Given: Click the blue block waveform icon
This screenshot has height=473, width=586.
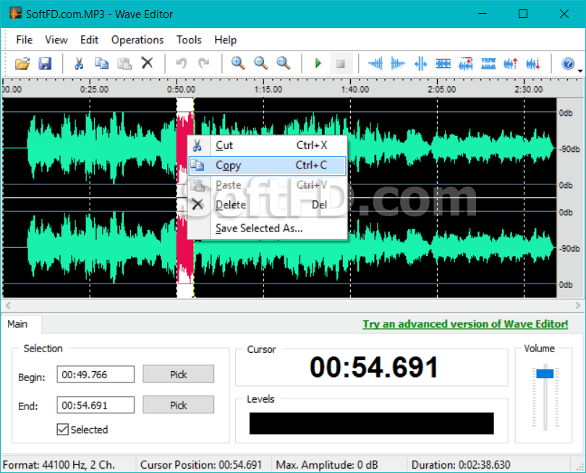Looking at the screenshot, I should 488,64.
